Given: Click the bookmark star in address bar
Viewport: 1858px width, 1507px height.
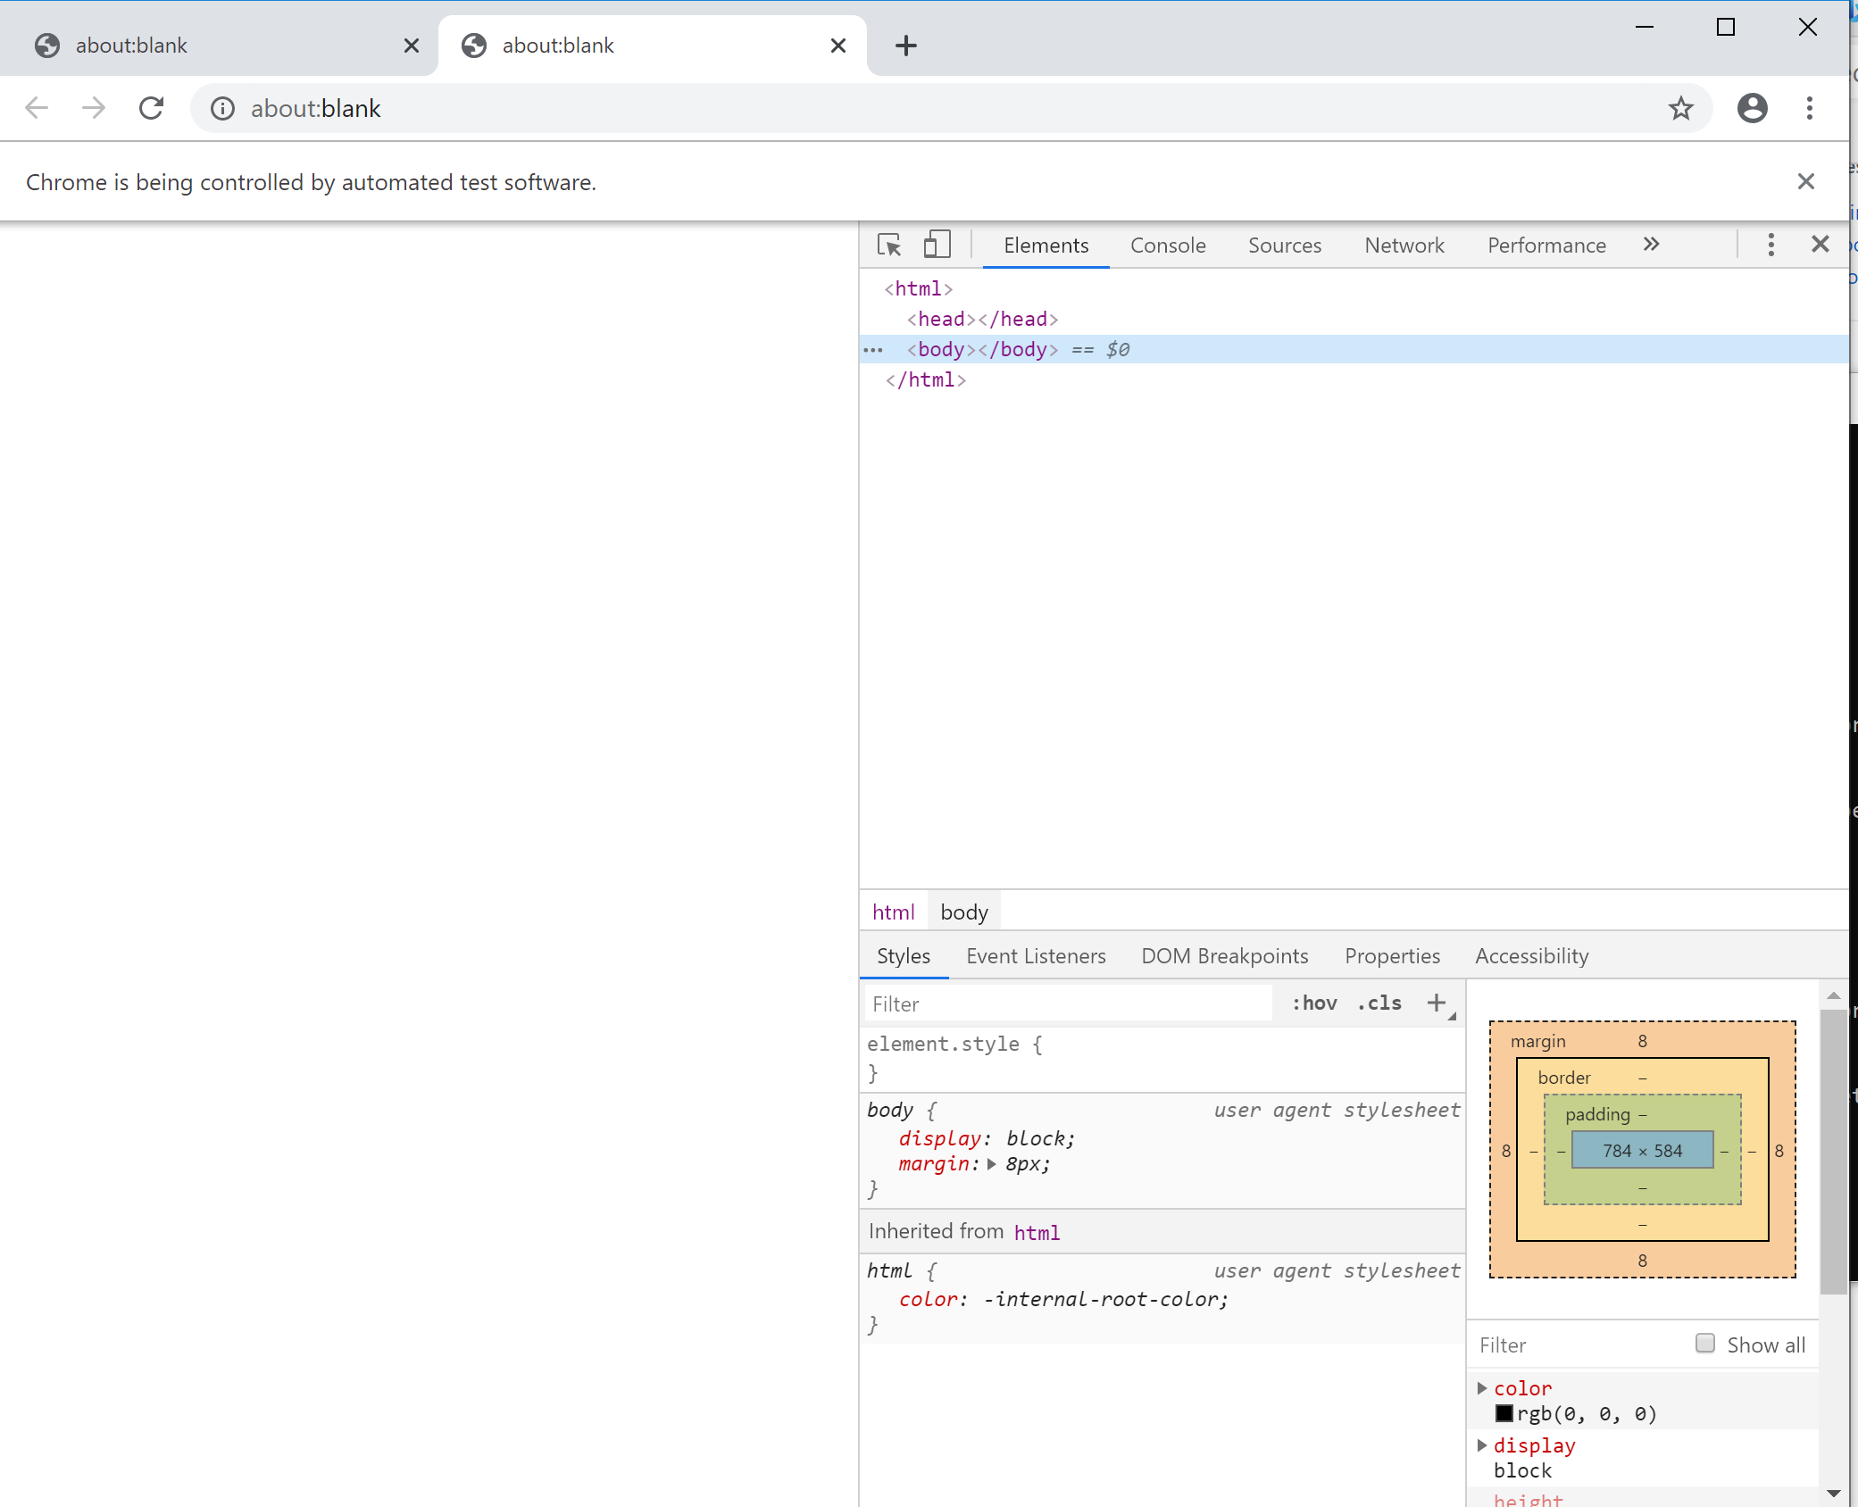Looking at the screenshot, I should [x=1681, y=108].
